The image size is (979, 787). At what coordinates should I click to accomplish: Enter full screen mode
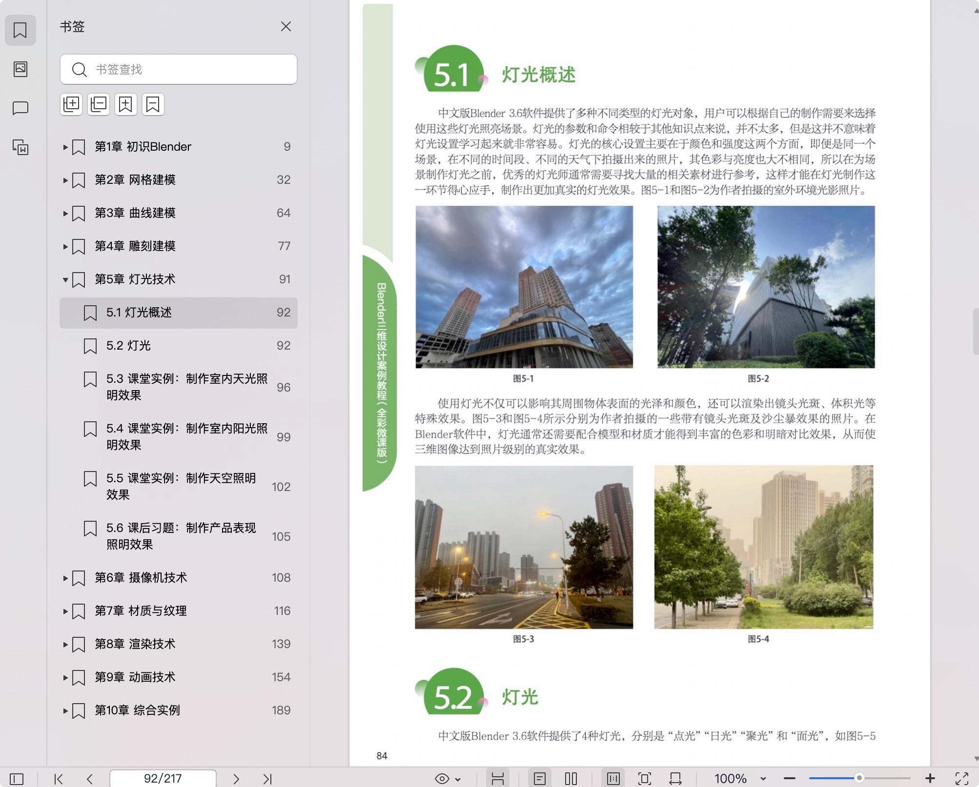[961, 779]
